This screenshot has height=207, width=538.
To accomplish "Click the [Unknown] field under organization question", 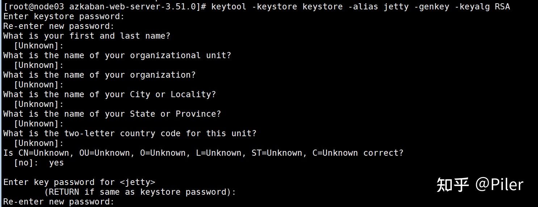I will [x=38, y=85].
